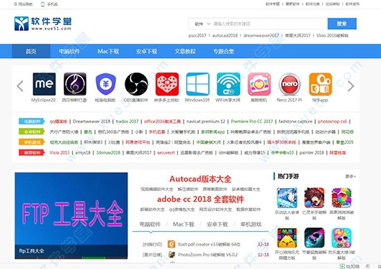Click the dreamweaver2017 hot search link
This screenshot has width=381, height=269.
click(261, 35)
